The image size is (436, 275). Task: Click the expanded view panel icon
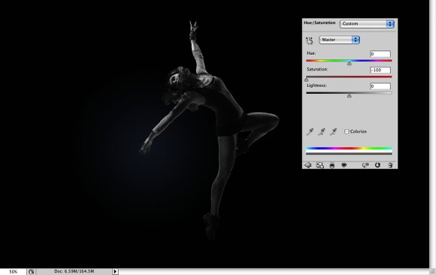pos(320,165)
